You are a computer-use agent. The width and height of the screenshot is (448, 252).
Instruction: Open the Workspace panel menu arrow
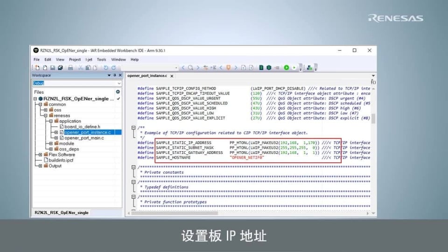point(109,75)
